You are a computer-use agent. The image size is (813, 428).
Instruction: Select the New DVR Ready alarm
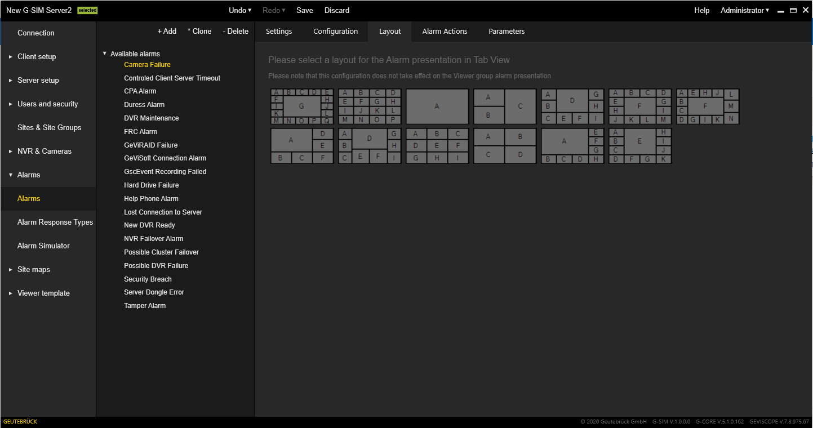coord(150,225)
